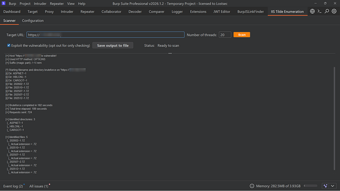Switch to the Dashboard tab
Image resolution: width=340 pixels, height=191 pixels.
click(x=12, y=12)
